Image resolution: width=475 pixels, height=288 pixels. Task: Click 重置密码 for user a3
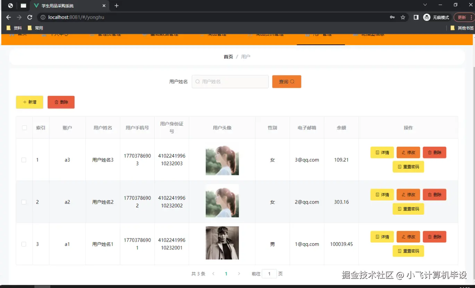(408, 167)
